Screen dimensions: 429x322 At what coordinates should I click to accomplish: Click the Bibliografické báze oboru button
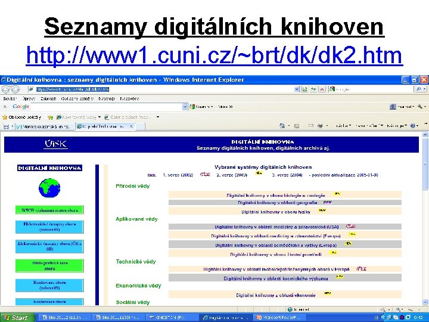[x=49, y=265]
